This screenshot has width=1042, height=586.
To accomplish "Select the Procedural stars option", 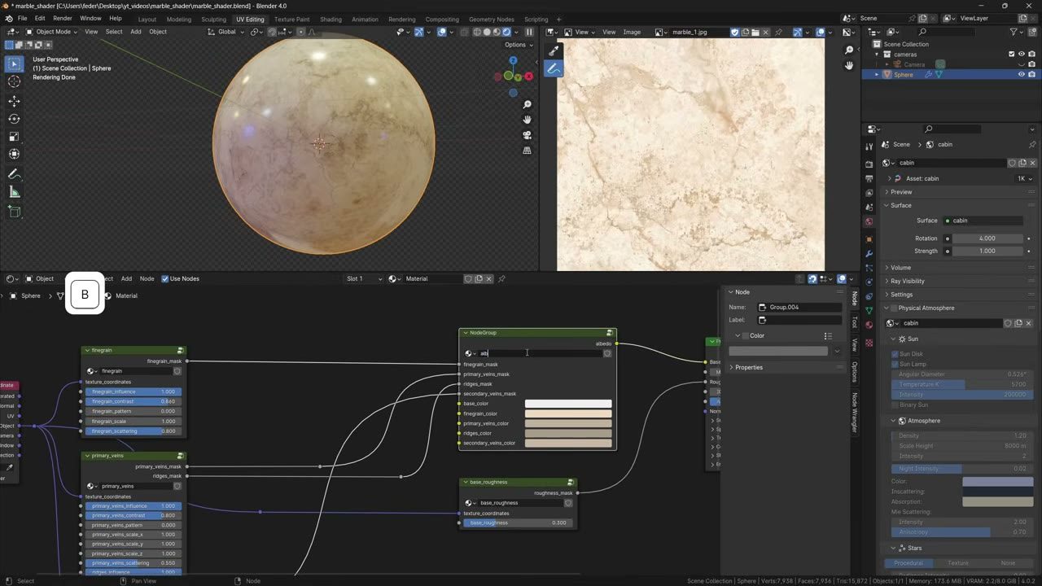I will point(908,563).
